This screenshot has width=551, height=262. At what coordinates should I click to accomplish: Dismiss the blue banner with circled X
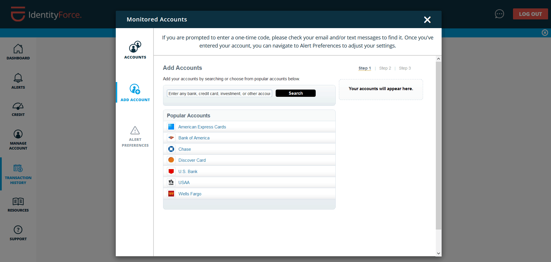tap(545, 32)
